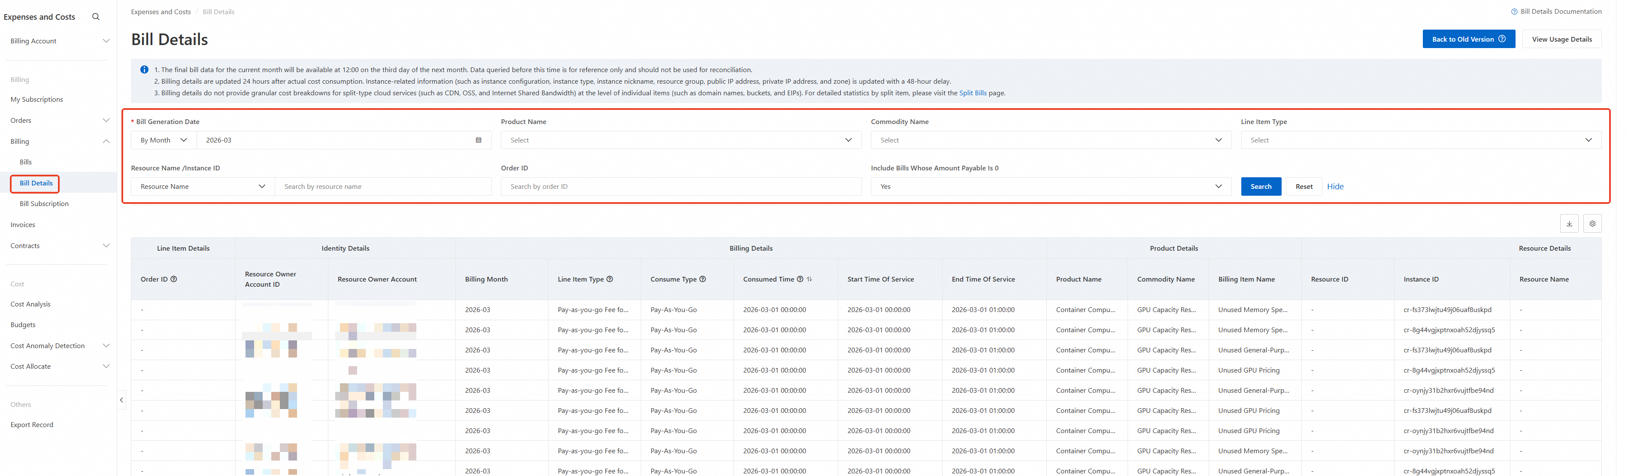The image size is (1628, 476).
Task: Open the By Month dropdown
Action: (164, 140)
